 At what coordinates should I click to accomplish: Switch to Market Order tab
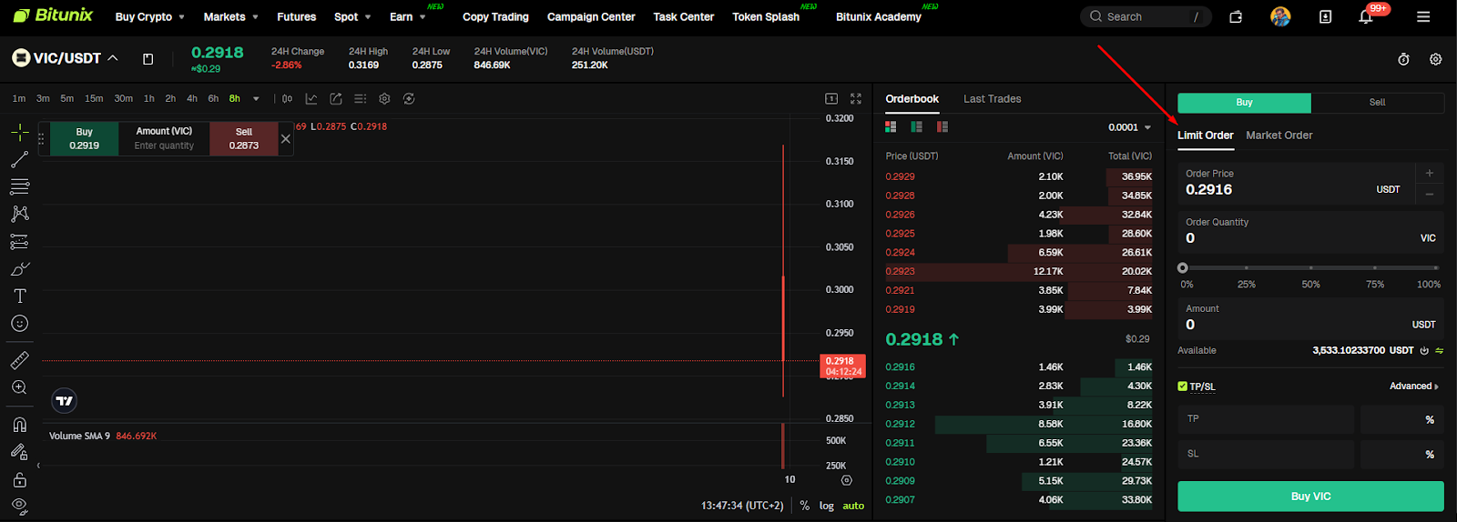click(x=1279, y=136)
